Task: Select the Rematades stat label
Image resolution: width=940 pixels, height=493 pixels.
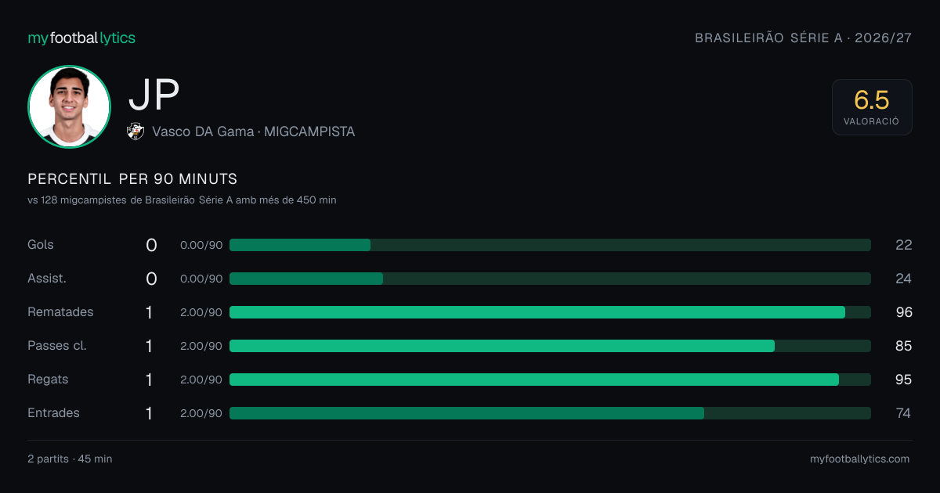Action: pyautogui.click(x=60, y=312)
